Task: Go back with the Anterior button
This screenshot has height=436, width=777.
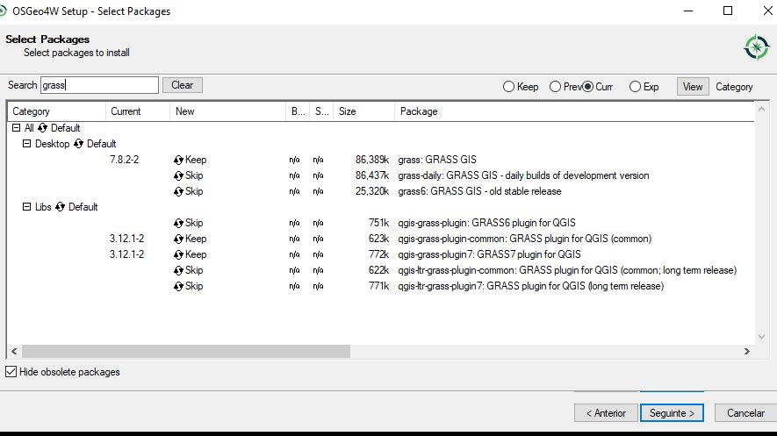Action: tap(606, 412)
